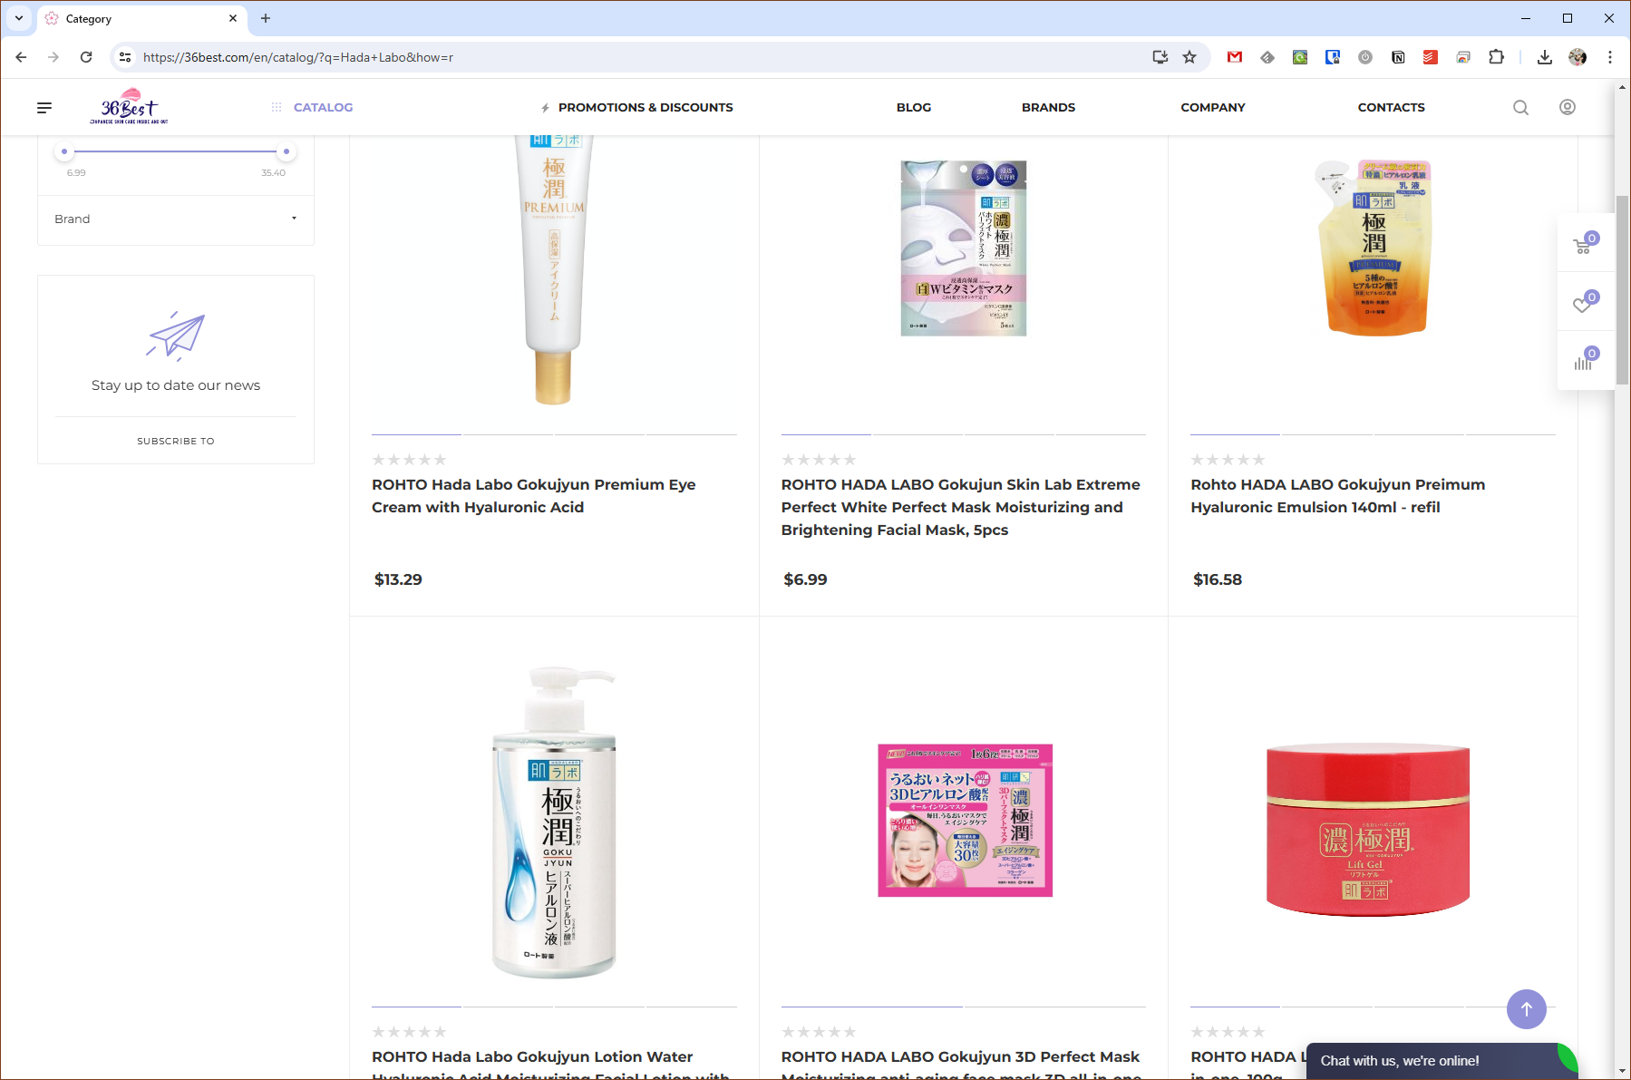Click 'Stay up to date our news' text
Viewport: 1631px width, 1080px height.
click(x=176, y=385)
